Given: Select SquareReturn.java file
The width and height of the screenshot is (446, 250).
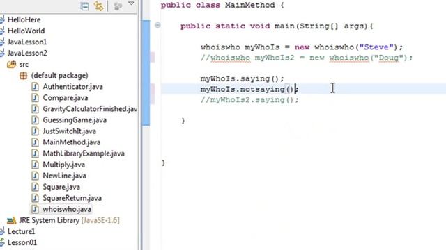Looking at the screenshot, I should pos(72,198).
